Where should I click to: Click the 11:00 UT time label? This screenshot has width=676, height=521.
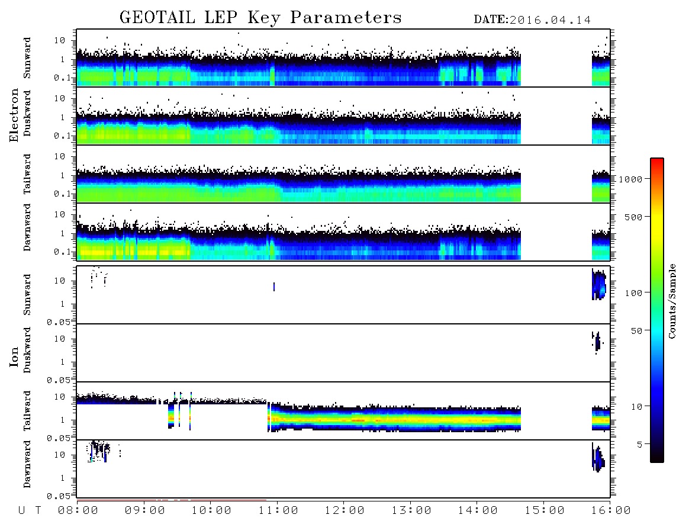coord(278,511)
